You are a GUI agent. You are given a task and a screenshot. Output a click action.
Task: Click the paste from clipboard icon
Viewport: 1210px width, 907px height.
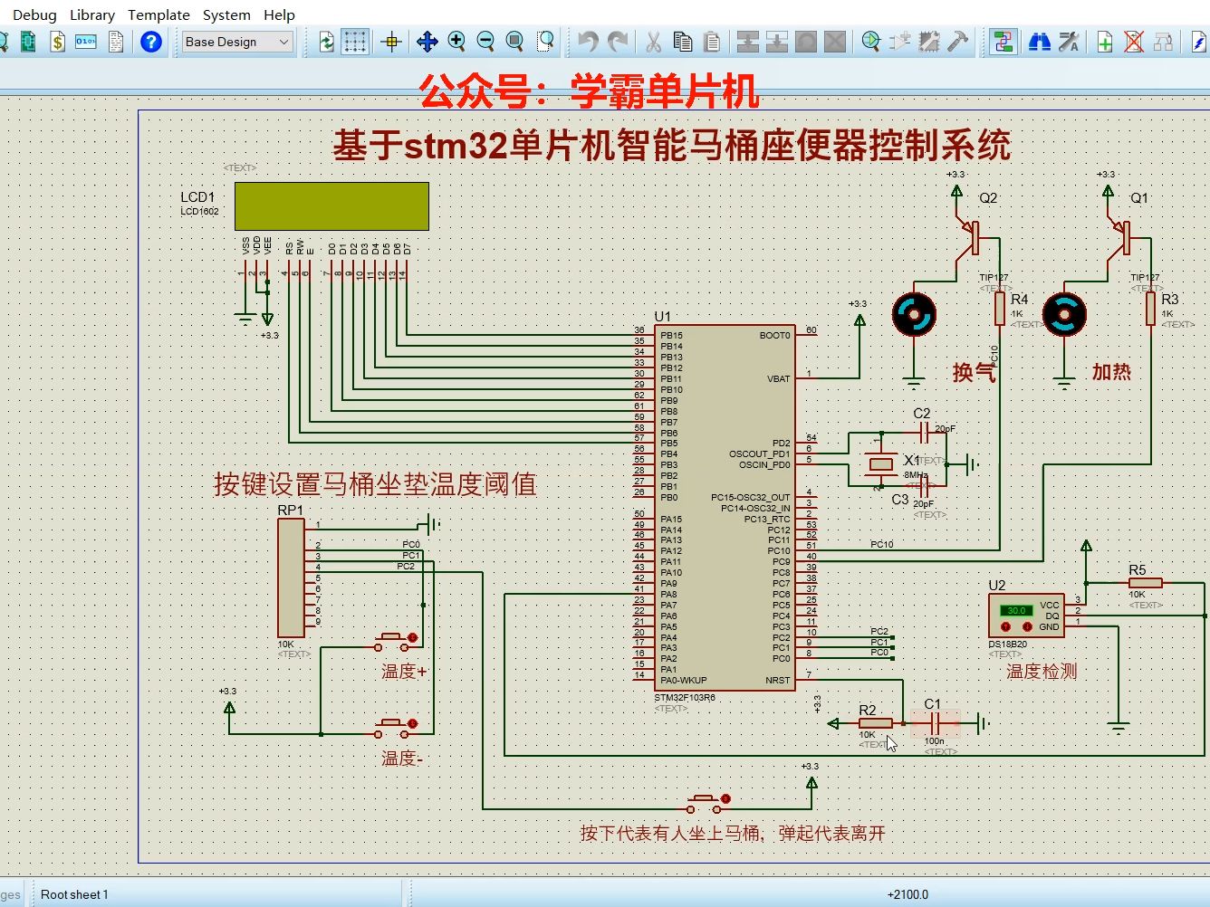pyautogui.click(x=712, y=42)
